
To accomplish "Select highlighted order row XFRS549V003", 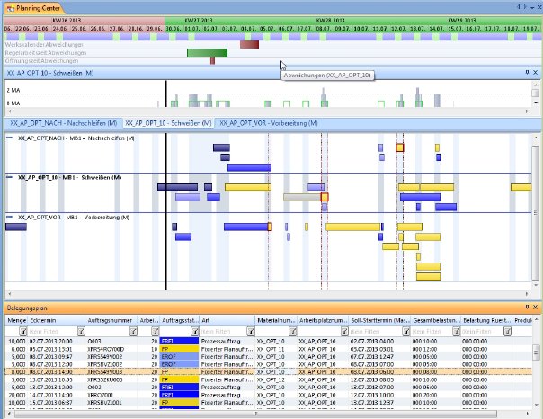I will [x=269, y=372].
